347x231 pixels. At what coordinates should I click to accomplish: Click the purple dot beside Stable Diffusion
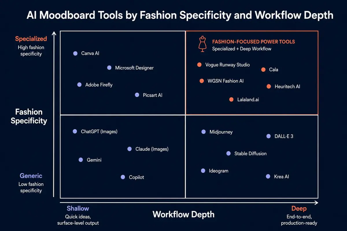(x=228, y=154)
